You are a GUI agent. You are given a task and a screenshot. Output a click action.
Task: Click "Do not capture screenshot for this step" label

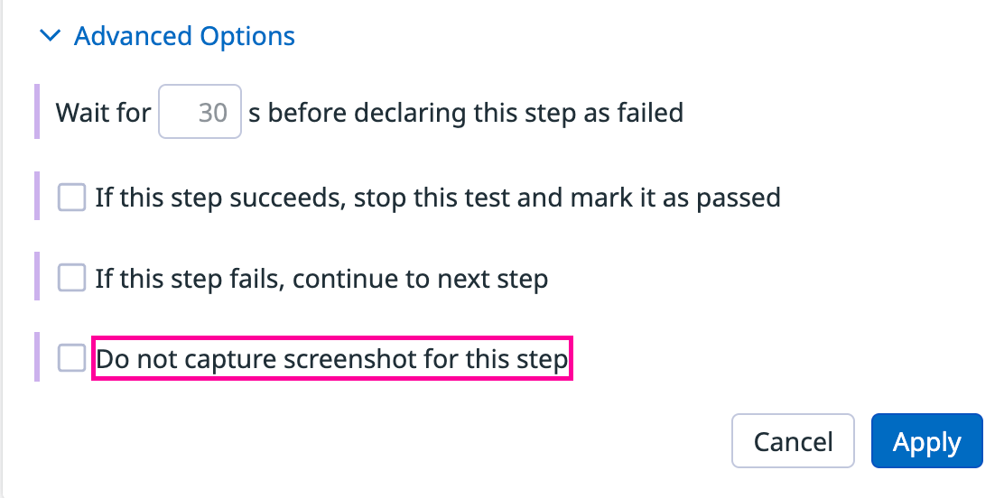click(x=332, y=359)
